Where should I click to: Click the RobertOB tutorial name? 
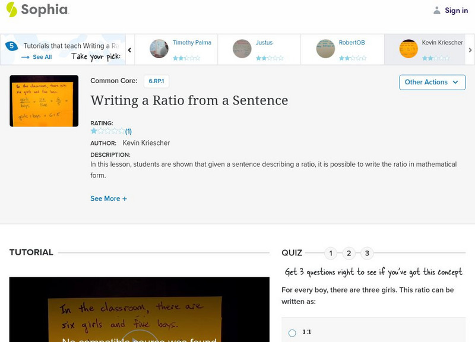[x=351, y=43]
